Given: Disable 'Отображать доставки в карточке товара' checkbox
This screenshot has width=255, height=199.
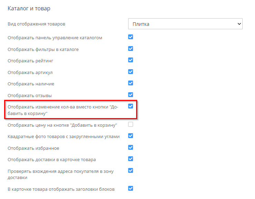Looking at the screenshot, I should coord(131,159).
